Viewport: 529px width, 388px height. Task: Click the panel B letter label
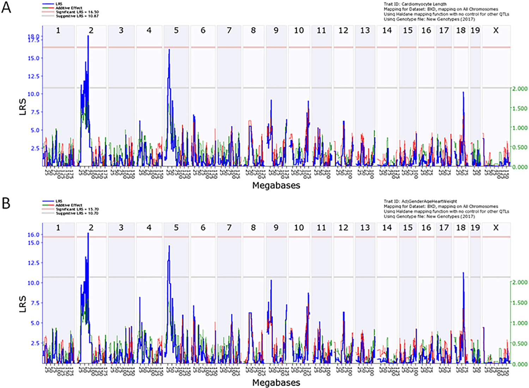point(6,204)
